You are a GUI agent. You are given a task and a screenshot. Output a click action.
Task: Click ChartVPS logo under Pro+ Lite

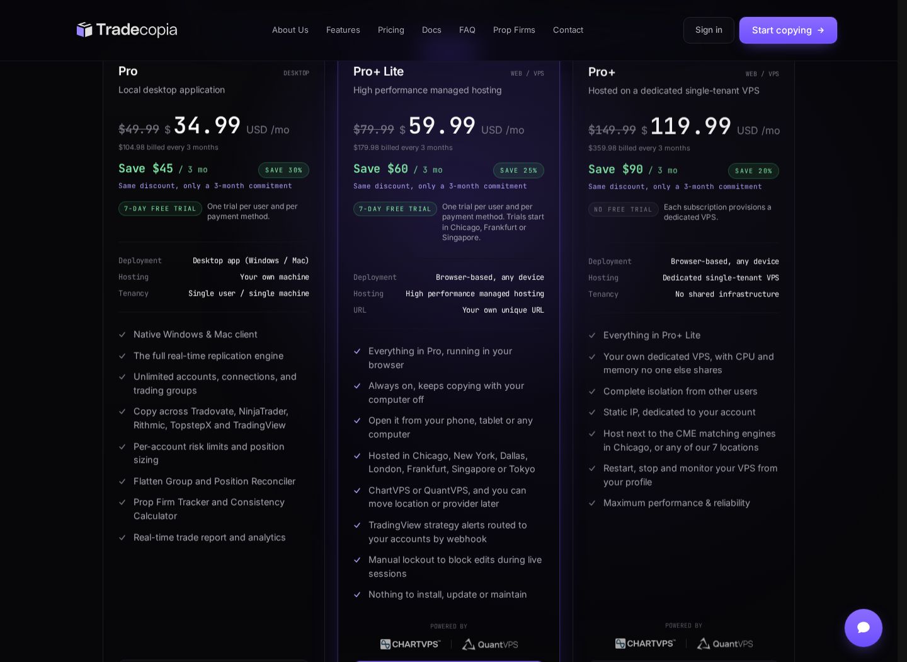pyautogui.click(x=411, y=644)
